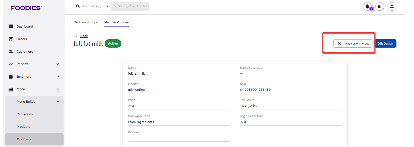Click the Edit Option button
Image resolution: width=414 pixels, height=147 pixels.
pyautogui.click(x=385, y=43)
